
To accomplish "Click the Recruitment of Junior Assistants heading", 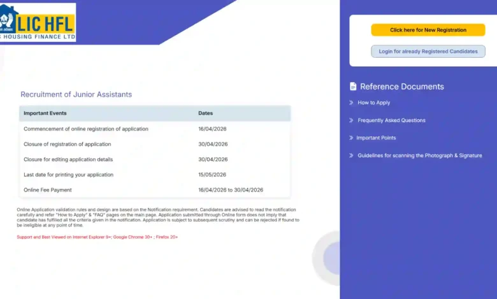I will click(76, 94).
